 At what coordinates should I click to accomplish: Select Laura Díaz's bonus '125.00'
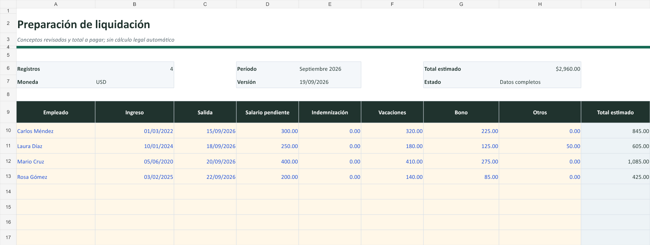pos(461,146)
